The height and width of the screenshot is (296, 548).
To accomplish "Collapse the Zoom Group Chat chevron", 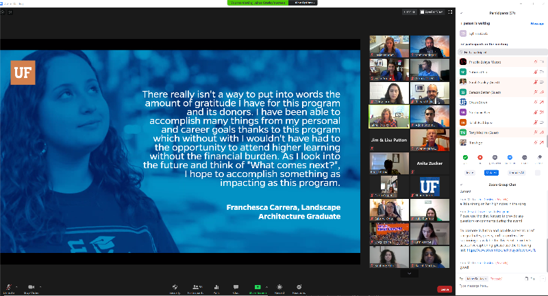I will pos(461,185).
